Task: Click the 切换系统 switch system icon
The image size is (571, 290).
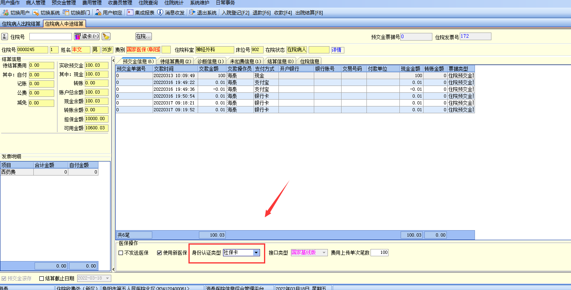Action: point(36,12)
